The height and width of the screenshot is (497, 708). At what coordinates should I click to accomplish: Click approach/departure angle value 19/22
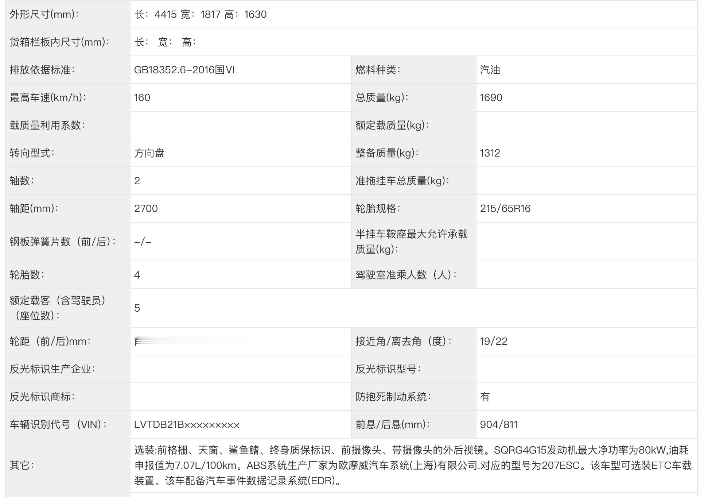click(493, 342)
